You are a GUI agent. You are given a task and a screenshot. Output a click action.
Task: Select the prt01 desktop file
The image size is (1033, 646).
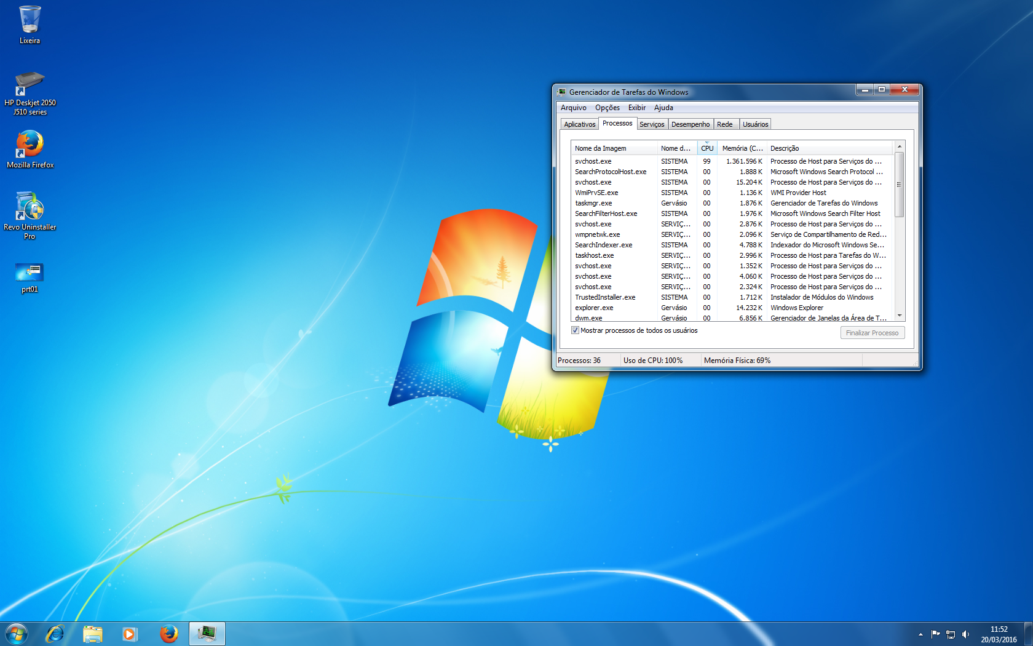pos(30,278)
